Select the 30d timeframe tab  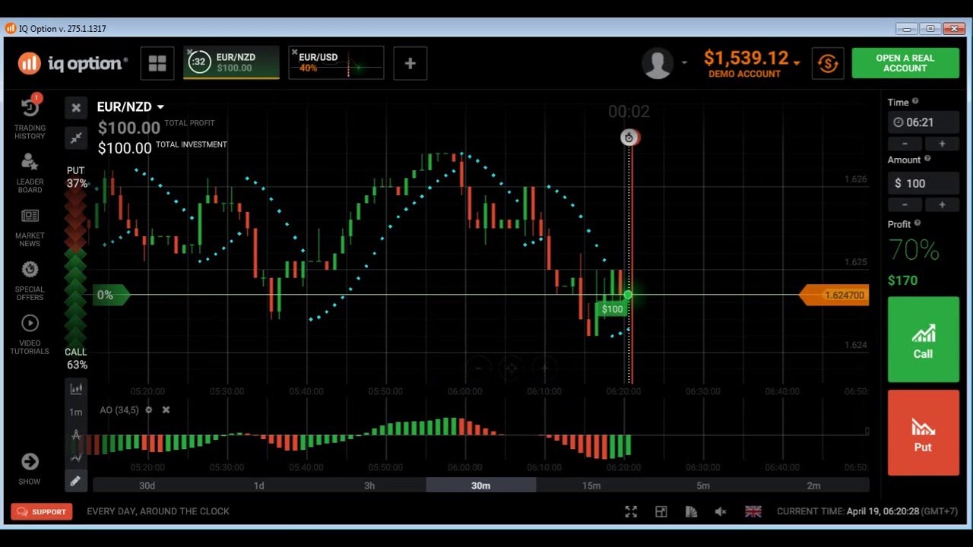(x=147, y=485)
